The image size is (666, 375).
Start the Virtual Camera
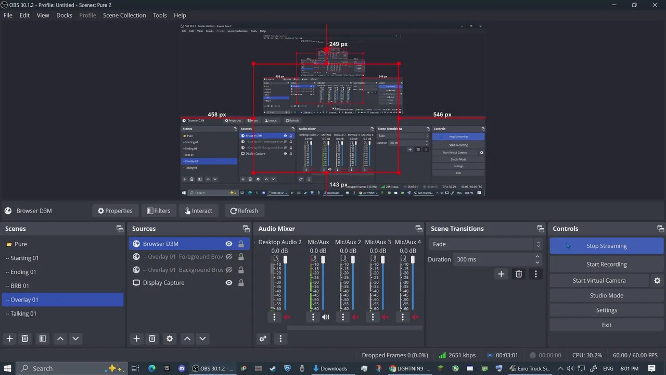[x=599, y=281]
